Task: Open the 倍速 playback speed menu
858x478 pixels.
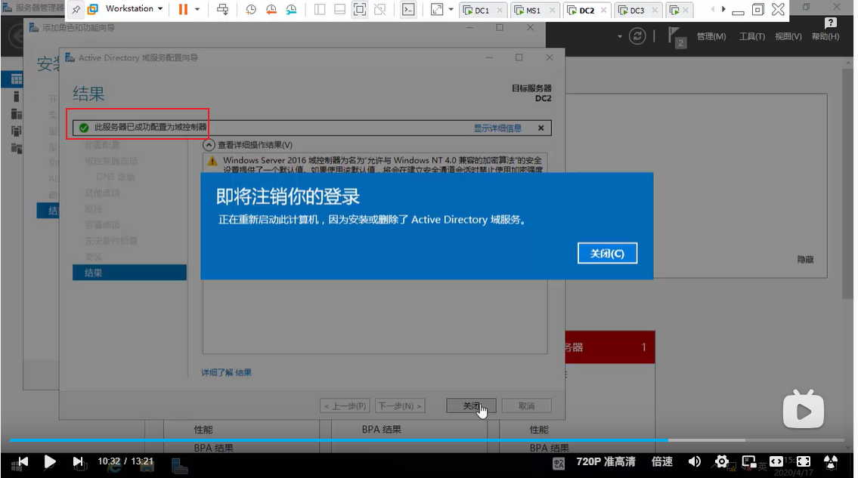Action: (662, 462)
